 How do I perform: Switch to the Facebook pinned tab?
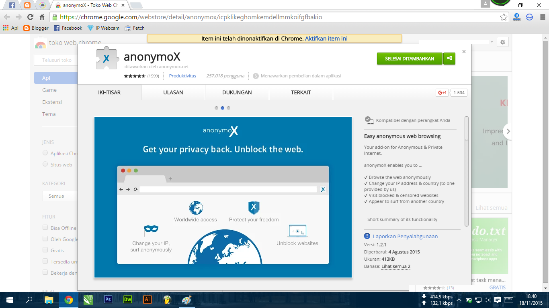12,5
